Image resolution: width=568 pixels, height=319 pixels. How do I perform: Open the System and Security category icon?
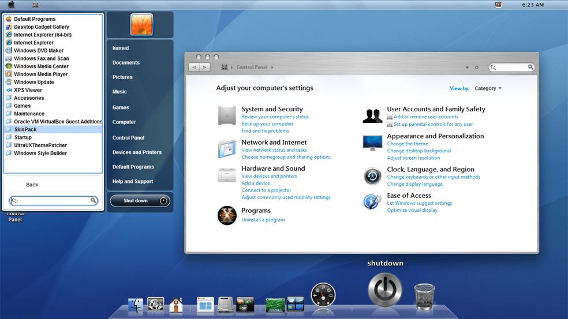click(x=227, y=115)
